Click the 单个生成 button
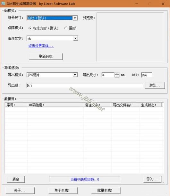 63,191
